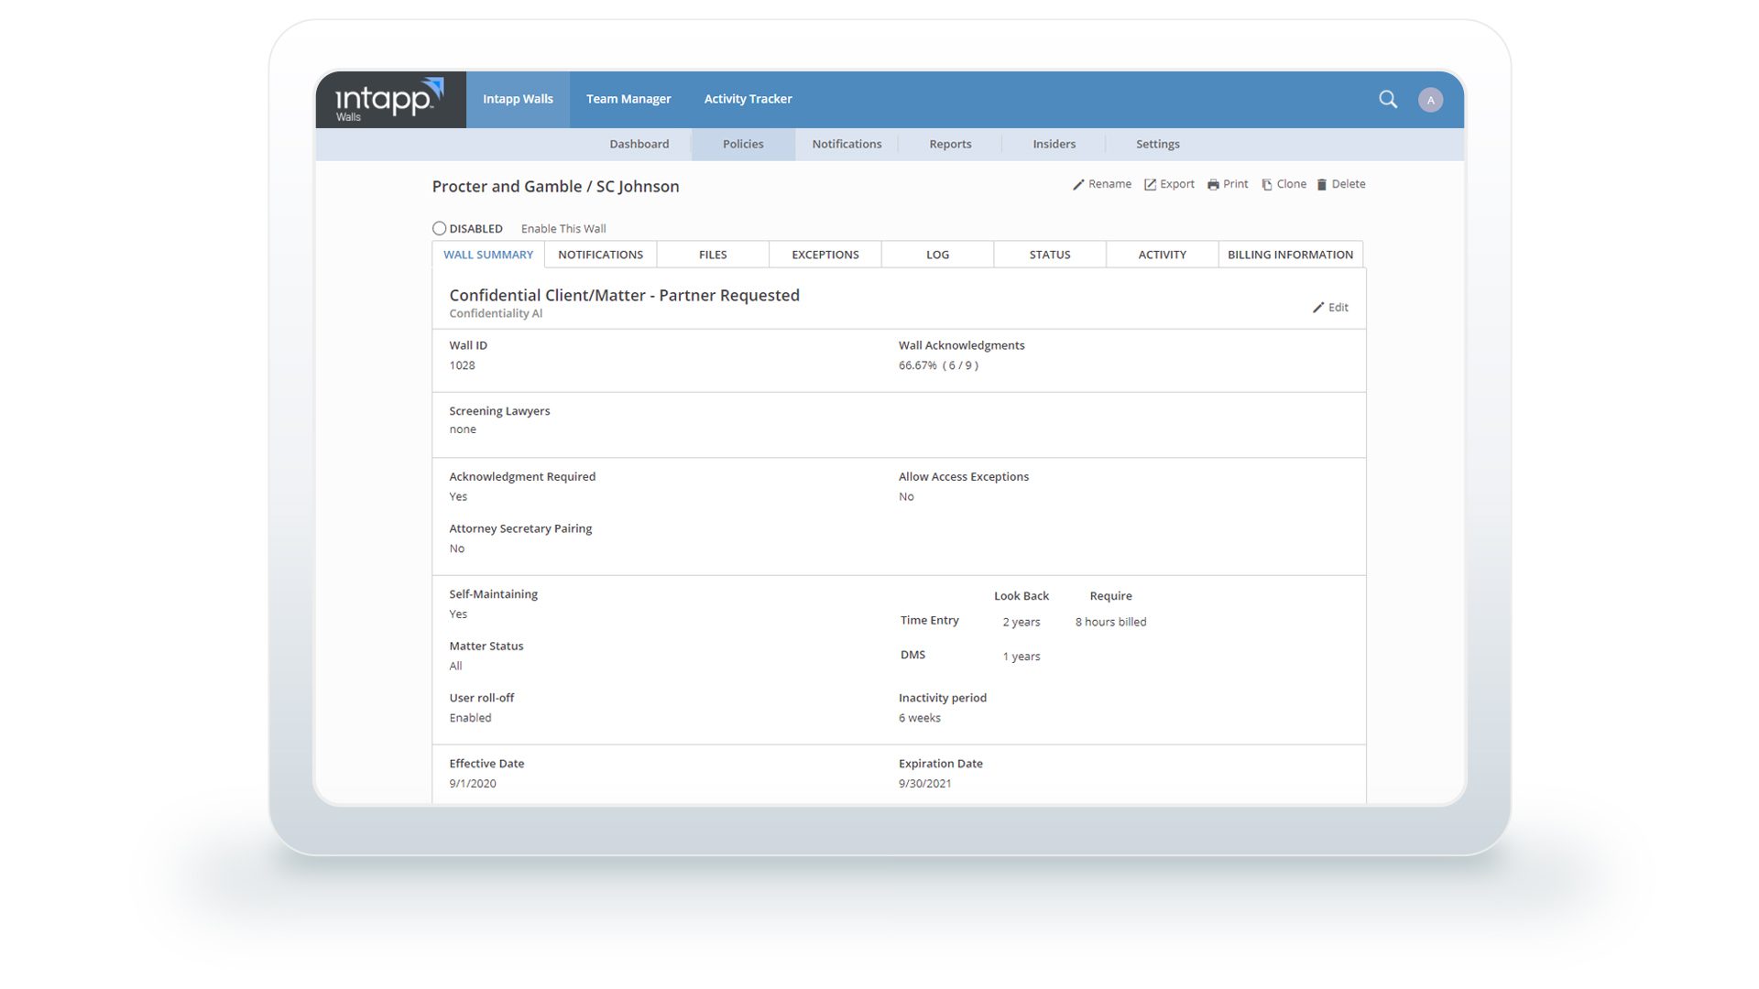Select the WALL SUMMARY tab

488,255
